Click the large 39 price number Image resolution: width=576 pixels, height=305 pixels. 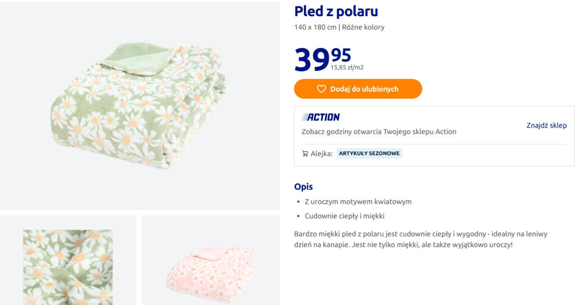coord(312,60)
